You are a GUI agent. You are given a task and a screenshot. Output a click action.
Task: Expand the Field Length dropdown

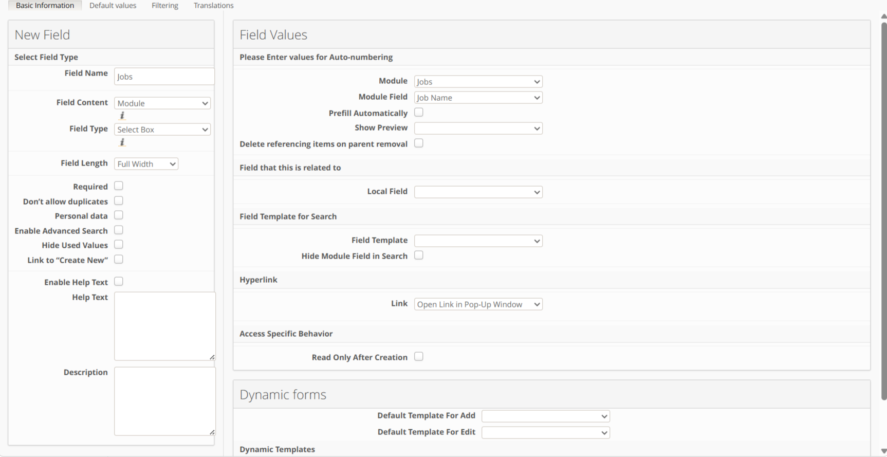click(146, 164)
